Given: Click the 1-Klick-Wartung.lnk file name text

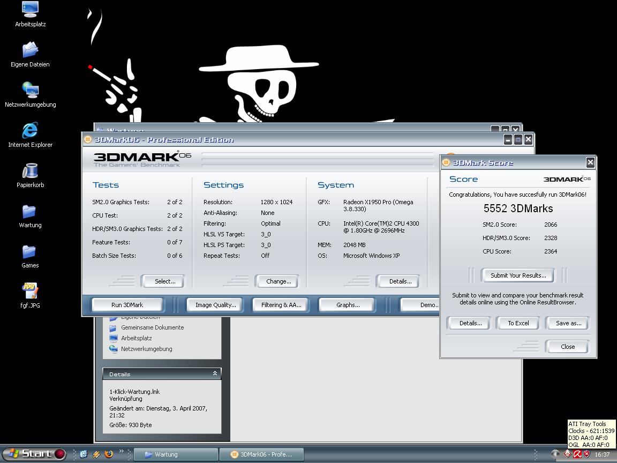Looking at the screenshot, I should (x=134, y=392).
